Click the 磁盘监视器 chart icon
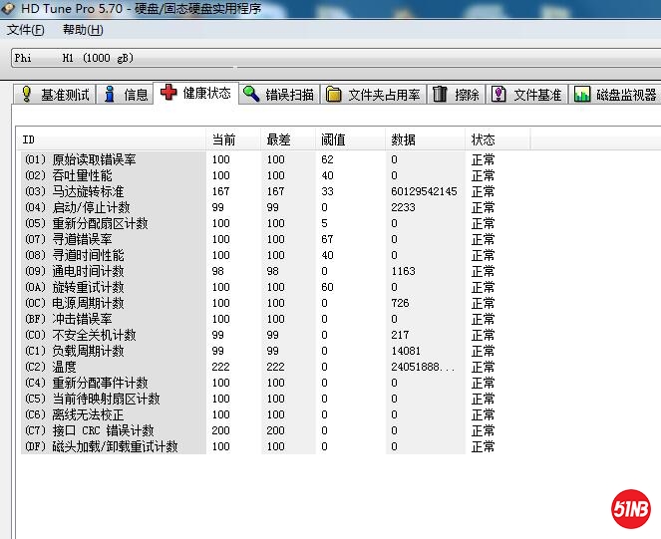661x539 pixels. 581,95
